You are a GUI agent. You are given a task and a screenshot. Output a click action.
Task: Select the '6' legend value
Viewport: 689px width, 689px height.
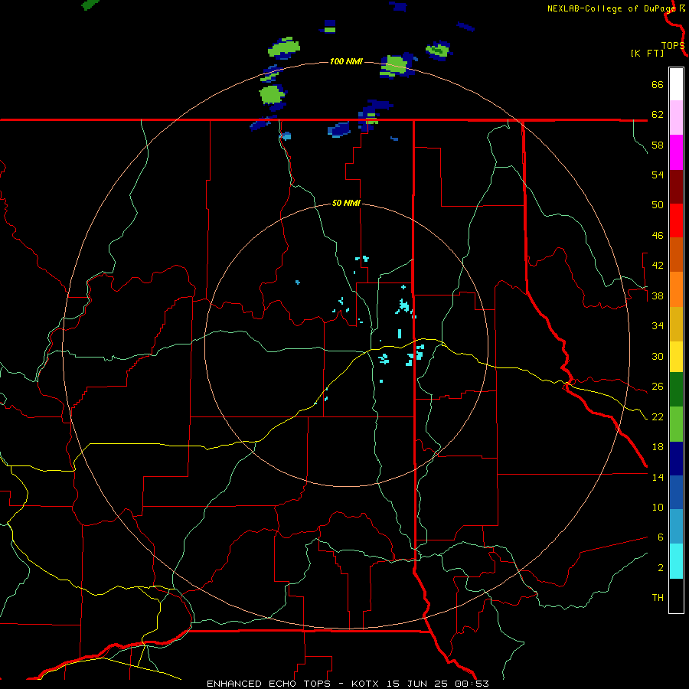(661, 537)
